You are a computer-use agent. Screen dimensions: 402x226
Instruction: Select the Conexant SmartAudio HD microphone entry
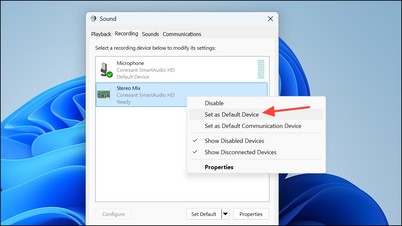145,70
